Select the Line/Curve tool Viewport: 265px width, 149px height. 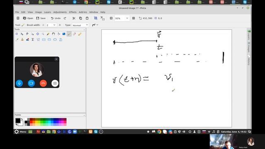point(38,40)
